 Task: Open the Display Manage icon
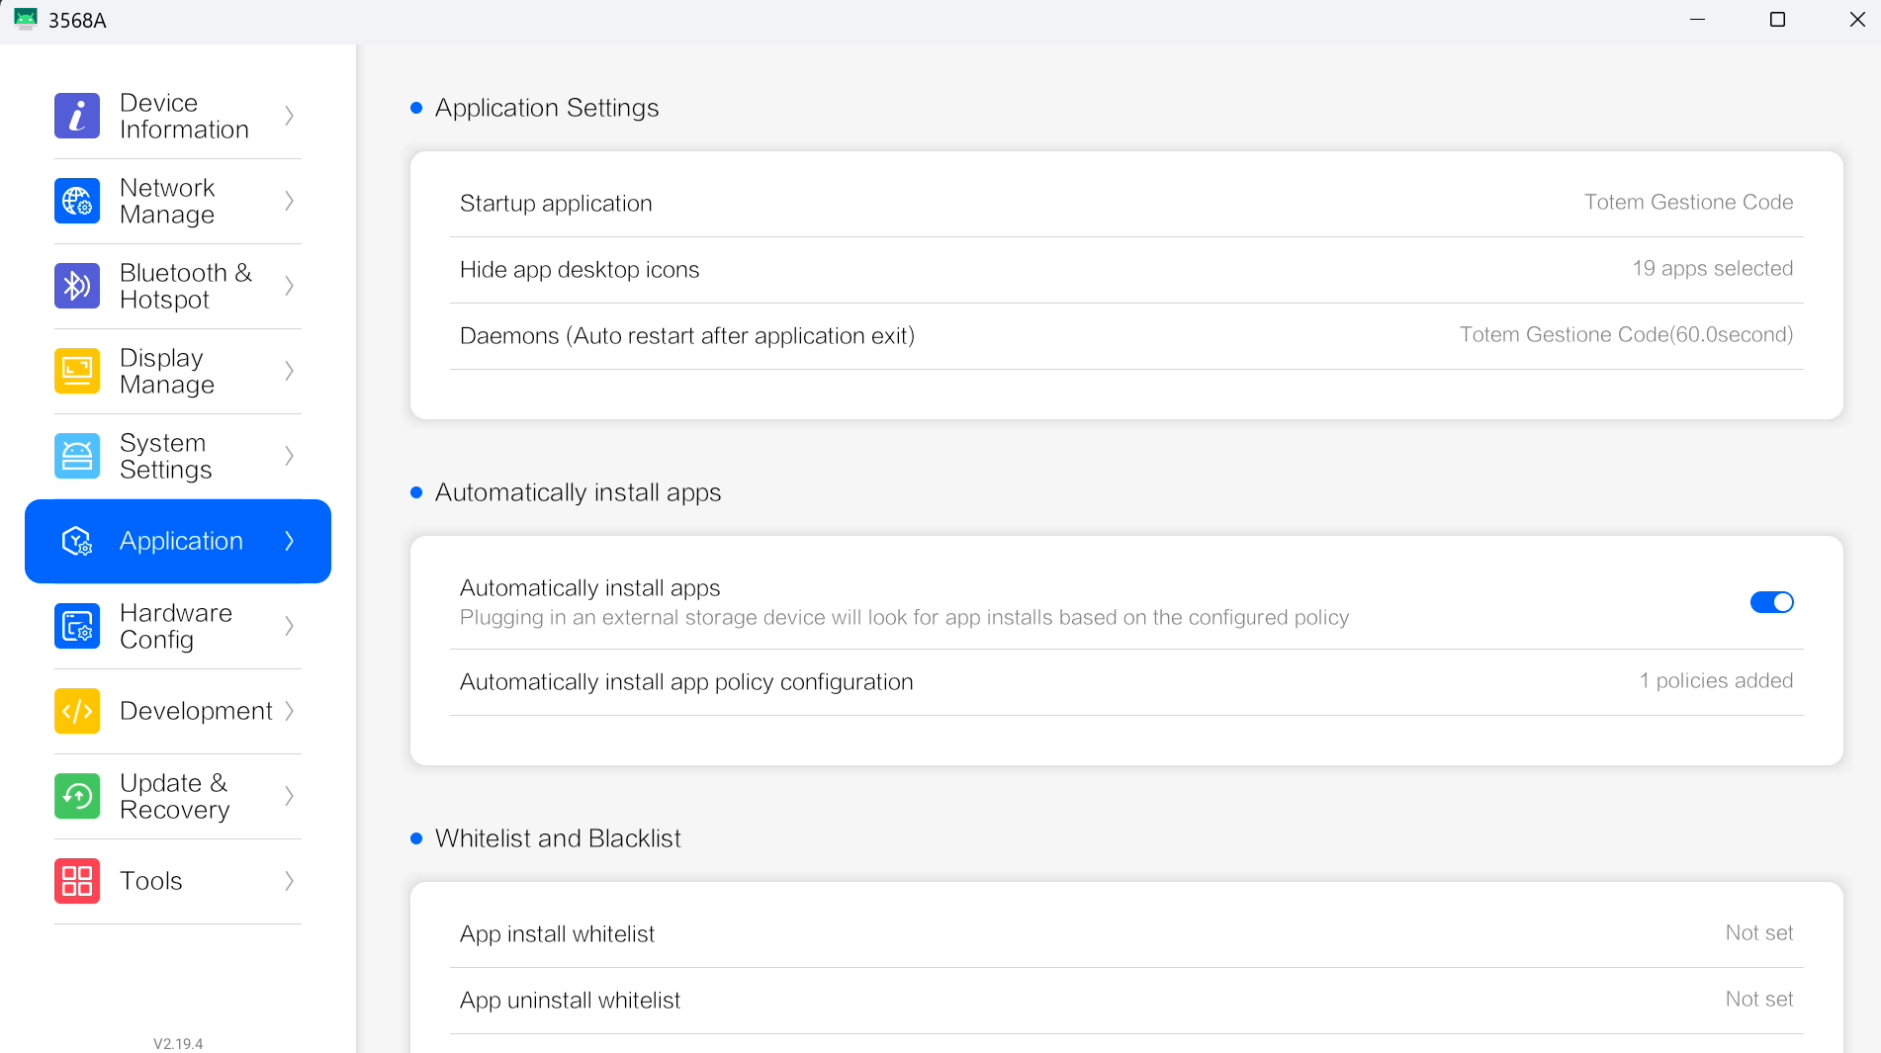pos(76,371)
